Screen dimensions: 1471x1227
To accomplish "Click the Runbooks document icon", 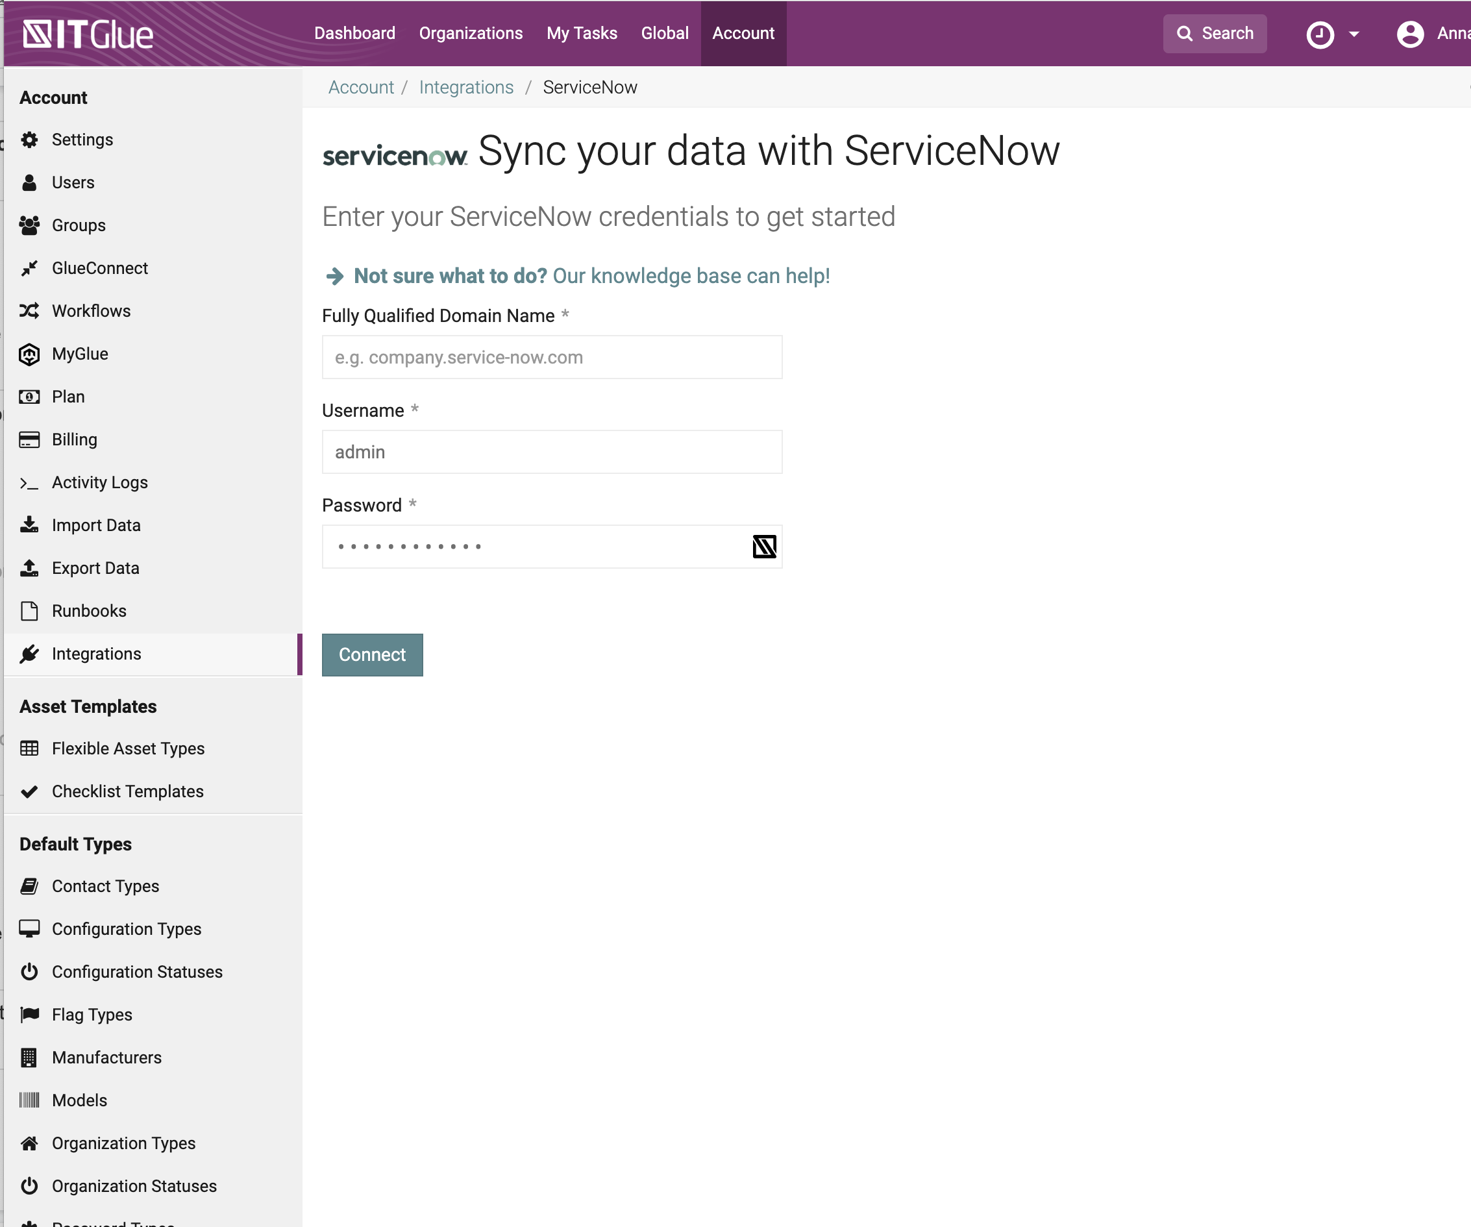I will (29, 611).
